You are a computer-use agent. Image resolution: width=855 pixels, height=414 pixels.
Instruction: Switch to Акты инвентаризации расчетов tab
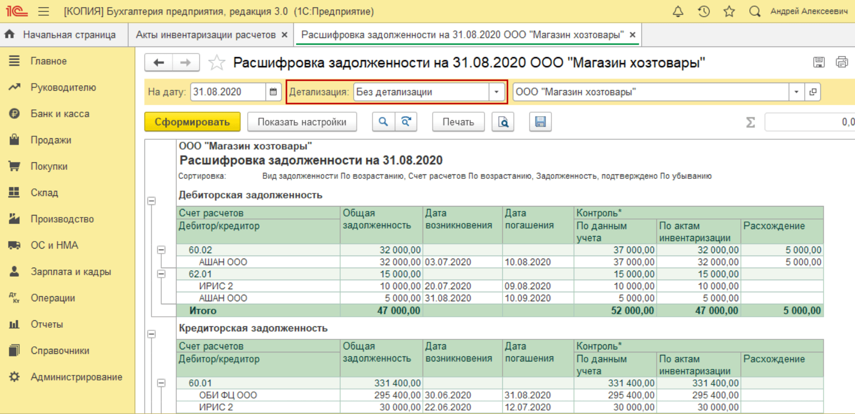[205, 35]
